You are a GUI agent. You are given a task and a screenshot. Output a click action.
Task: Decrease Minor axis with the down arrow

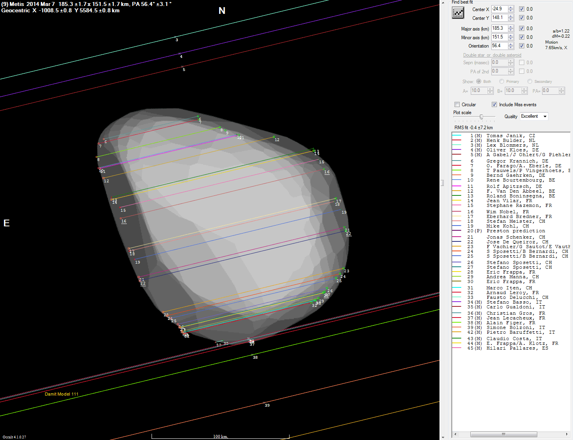click(x=511, y=39)
